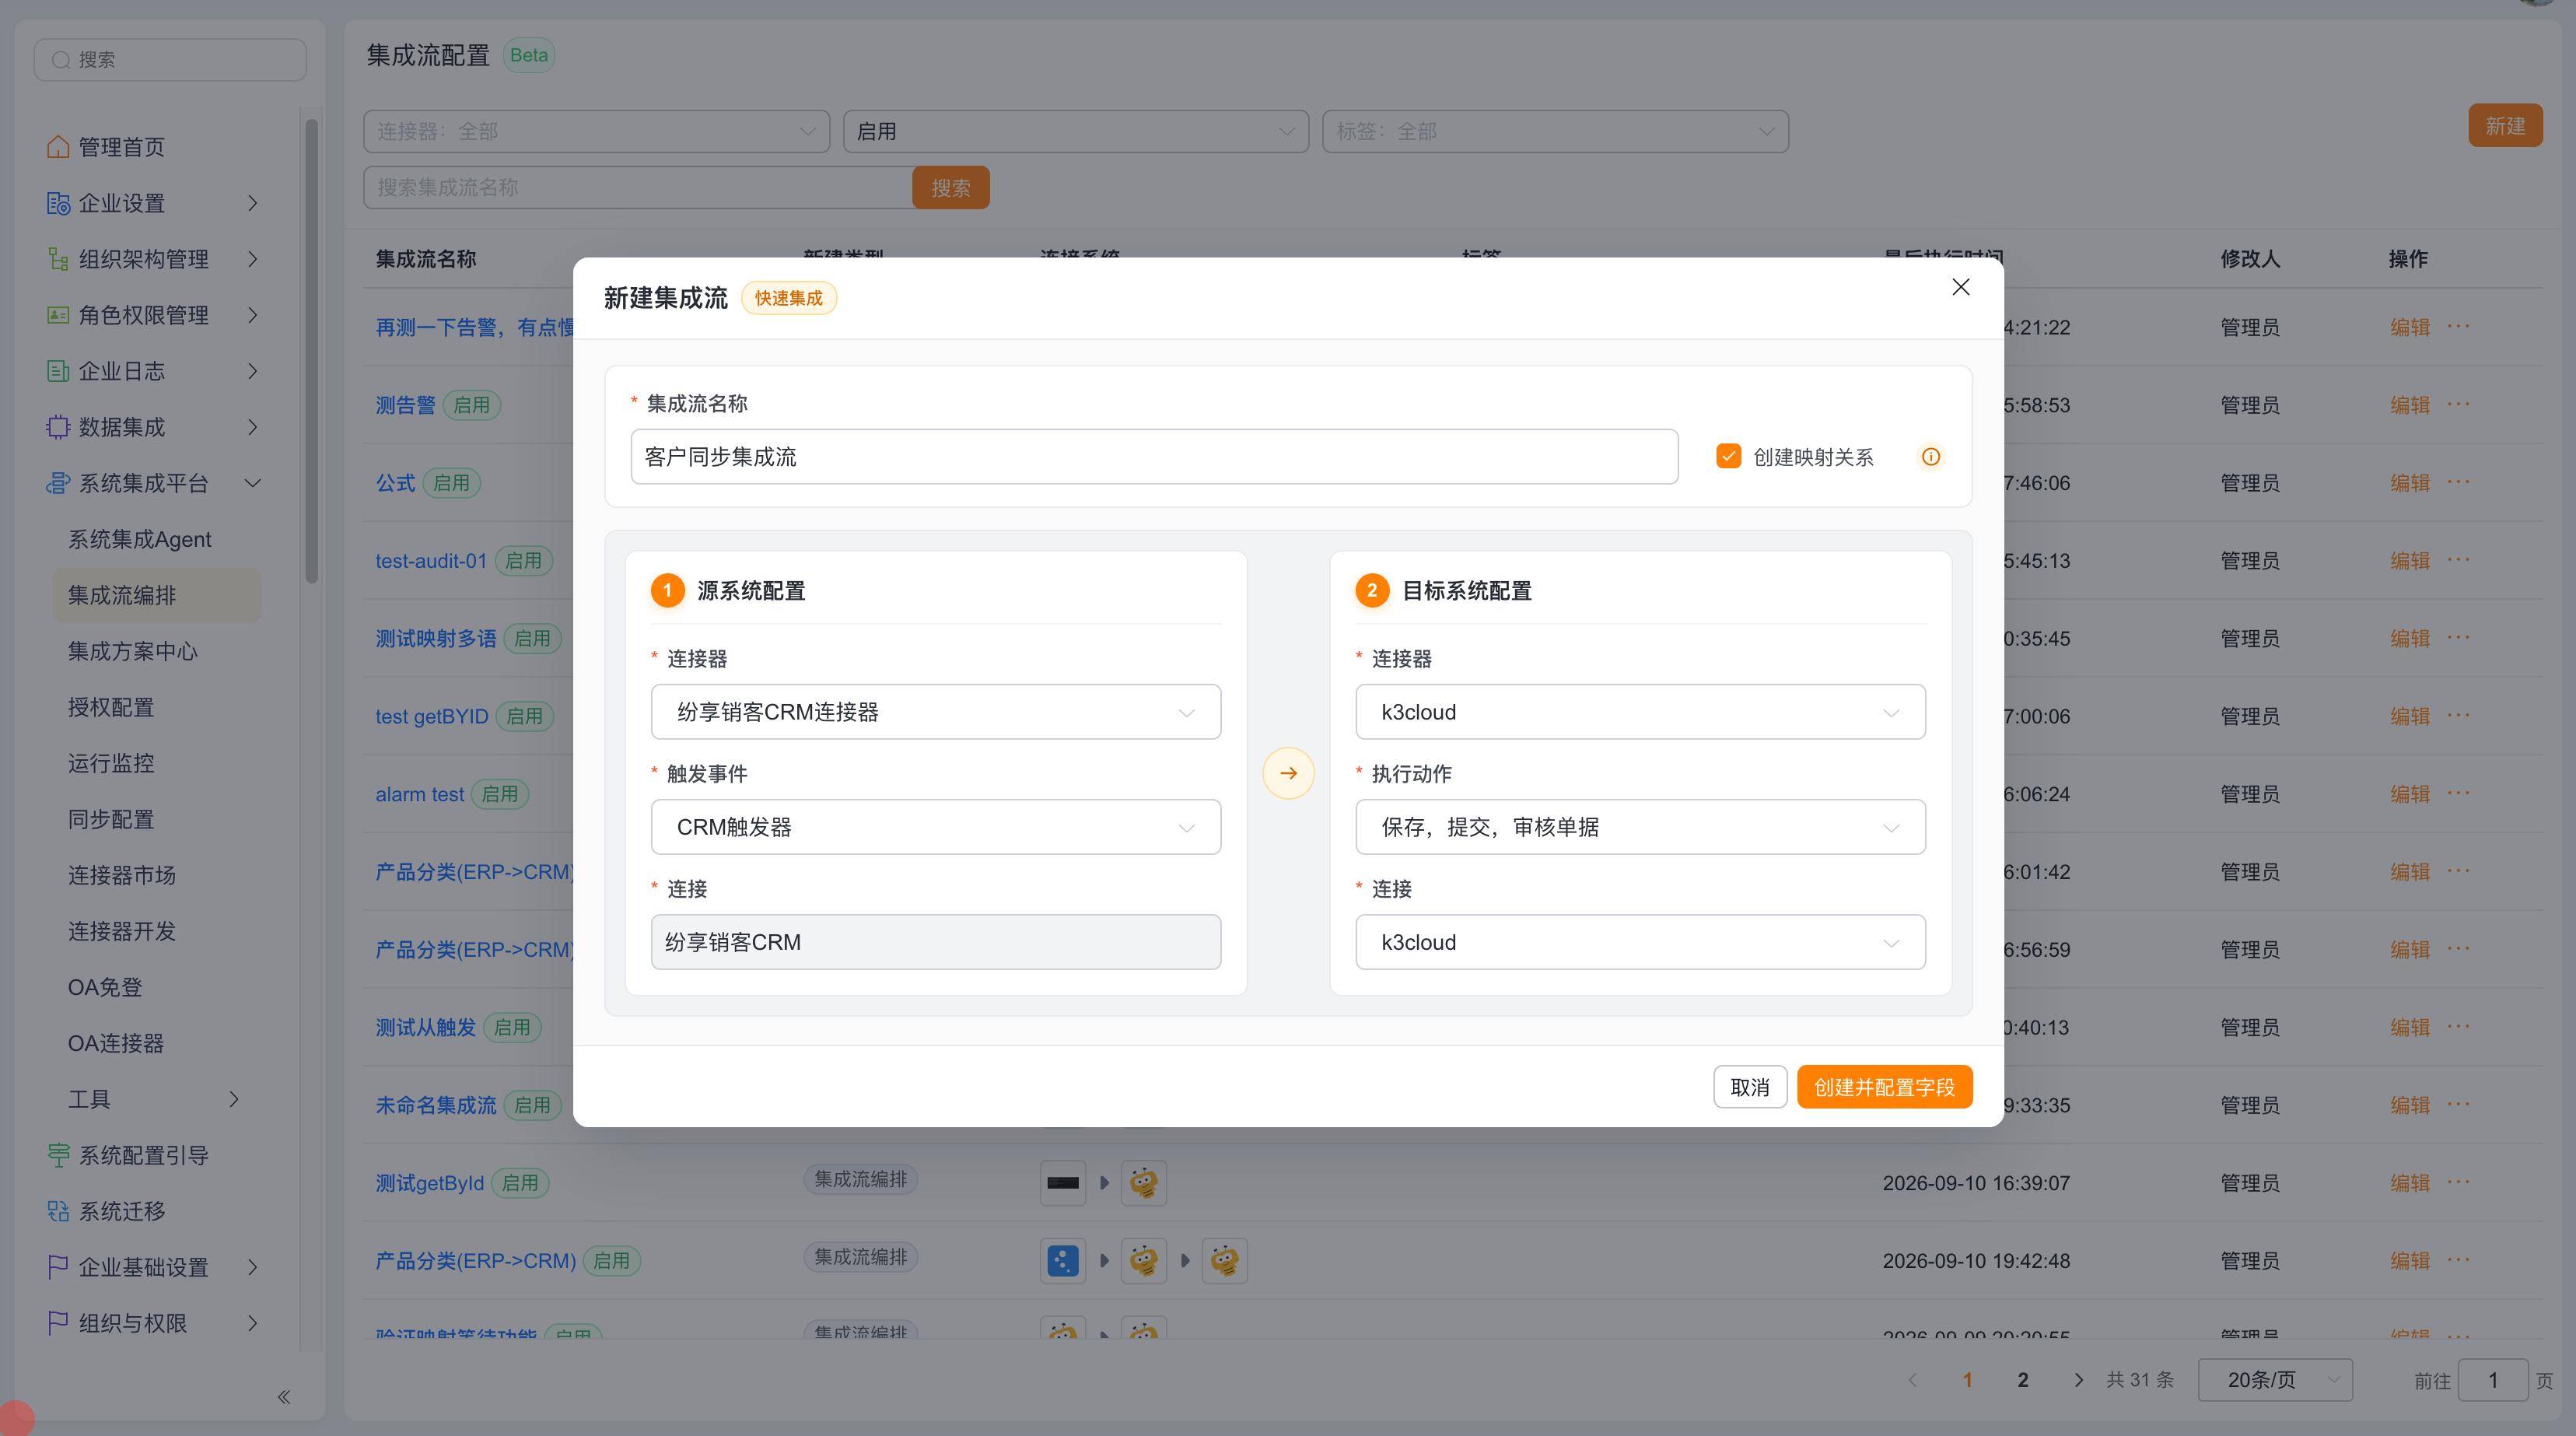Click the 取消 button
The width and height of the screenshot is (2576, 1436).
[1750, 1087]
